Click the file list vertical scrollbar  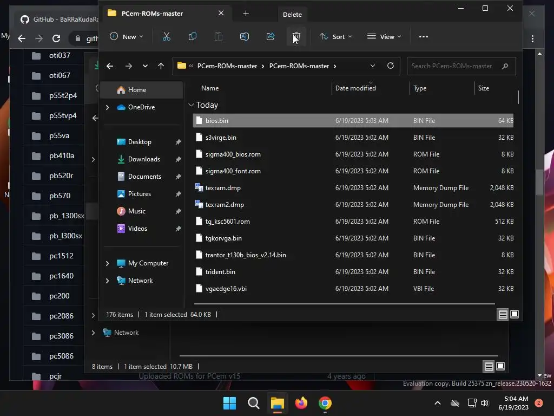[518, 97]
